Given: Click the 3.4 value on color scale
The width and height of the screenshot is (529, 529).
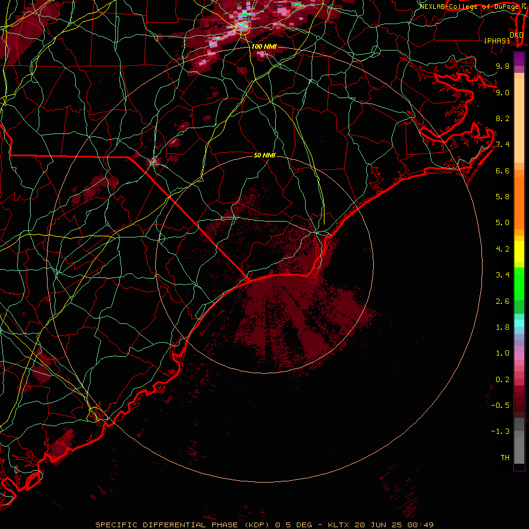Looking at the screenshot, I should coord(503,275).
